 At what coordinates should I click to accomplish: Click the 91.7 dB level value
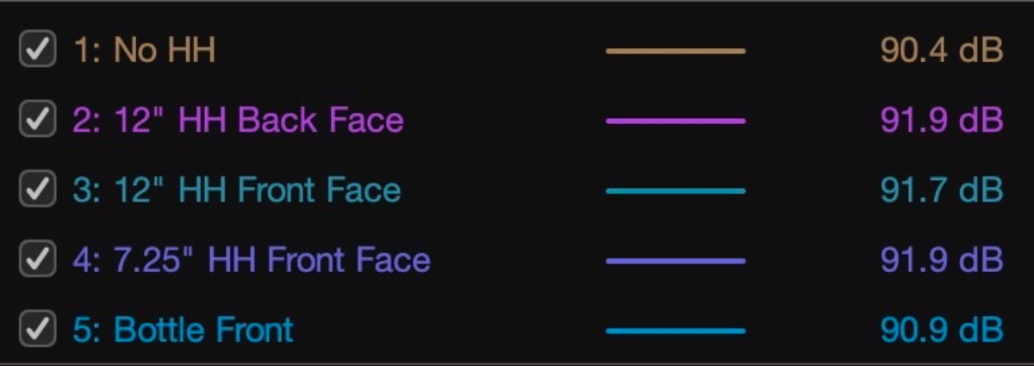pos(941,190)
